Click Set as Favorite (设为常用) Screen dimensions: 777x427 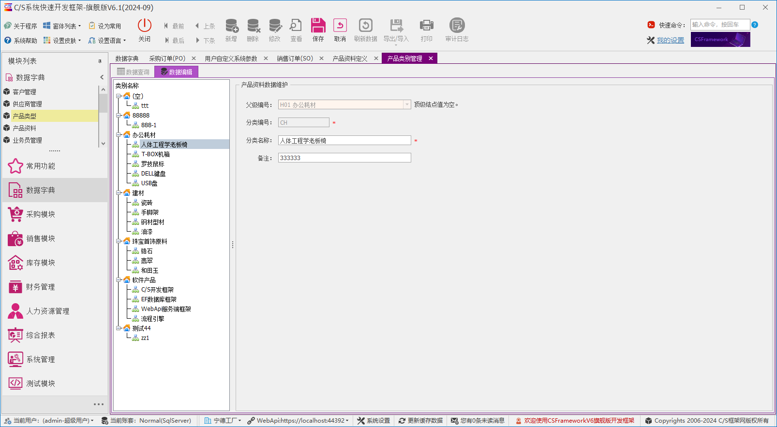(105, 26)
